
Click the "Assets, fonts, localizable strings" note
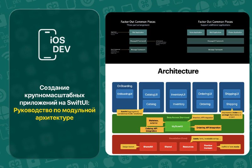[x=207, y=139]
